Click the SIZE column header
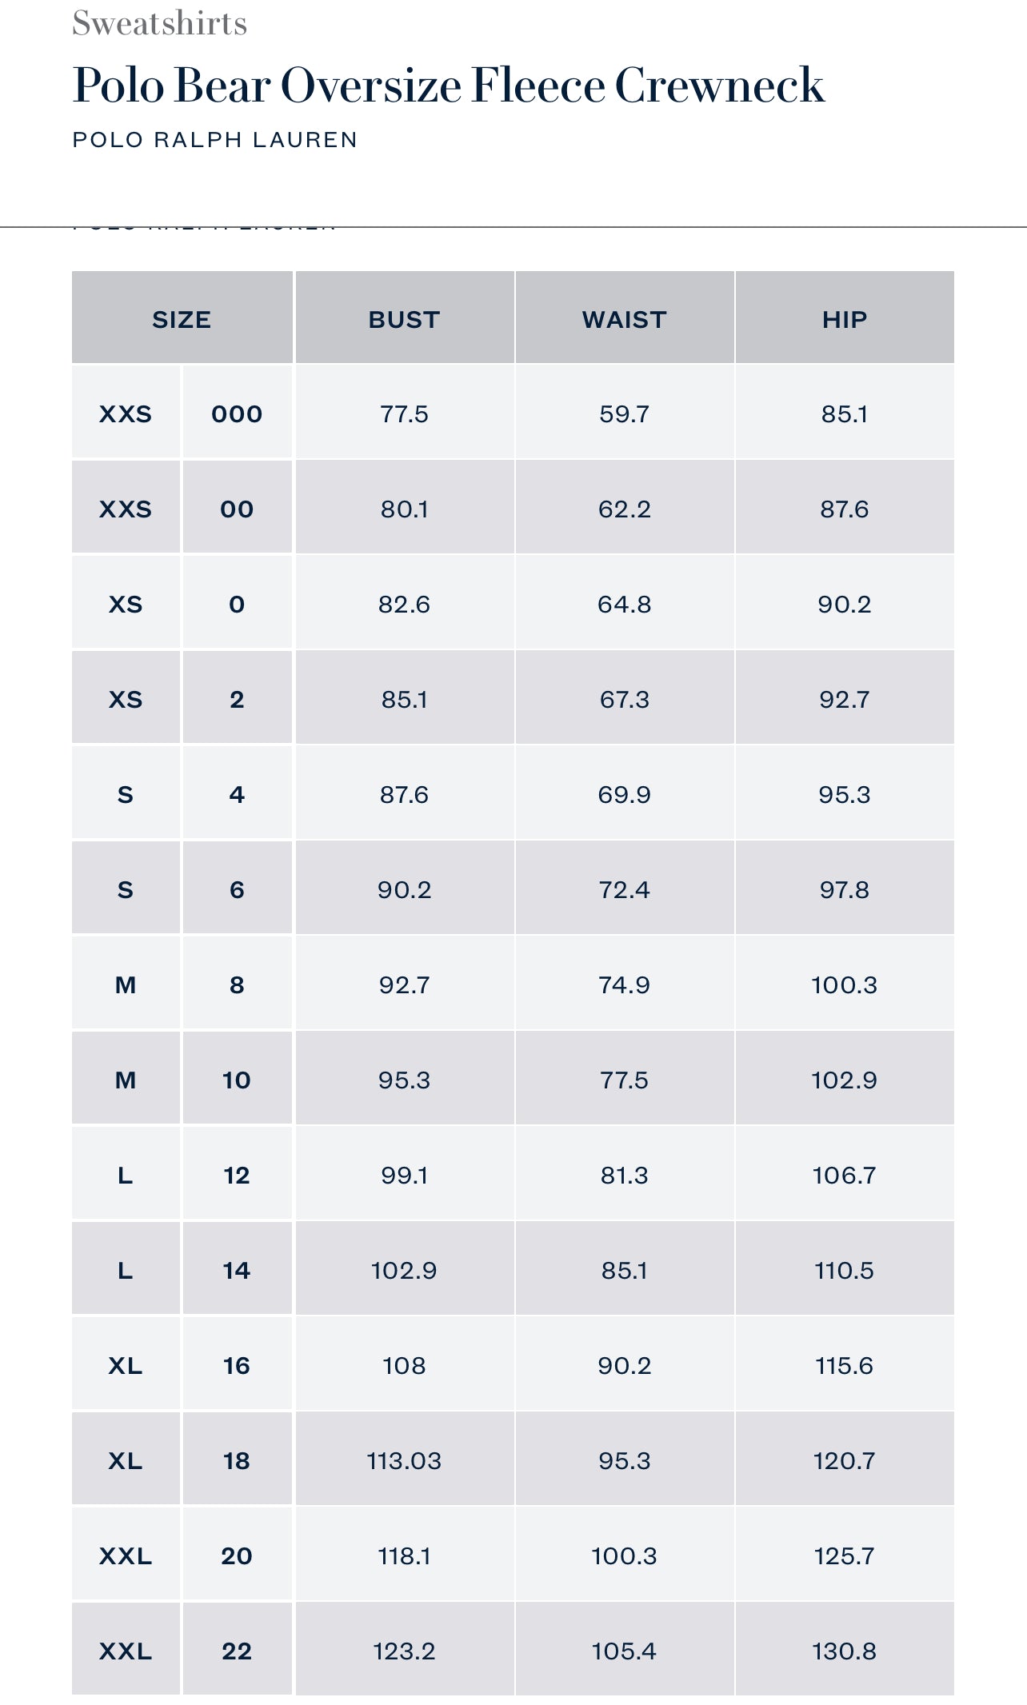 click(182, 319)
